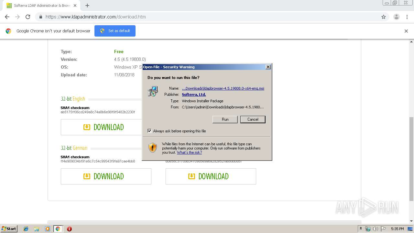Open the Softerra, Ltd. publisher link
Viewport: 414px width, 233px height.
[x=194, y=94]
